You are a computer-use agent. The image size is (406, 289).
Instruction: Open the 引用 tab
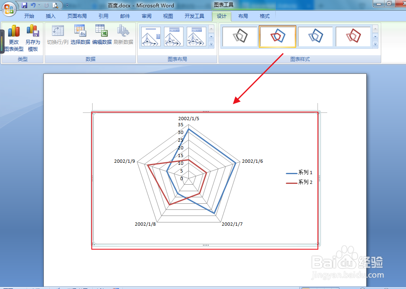point(103,16)
